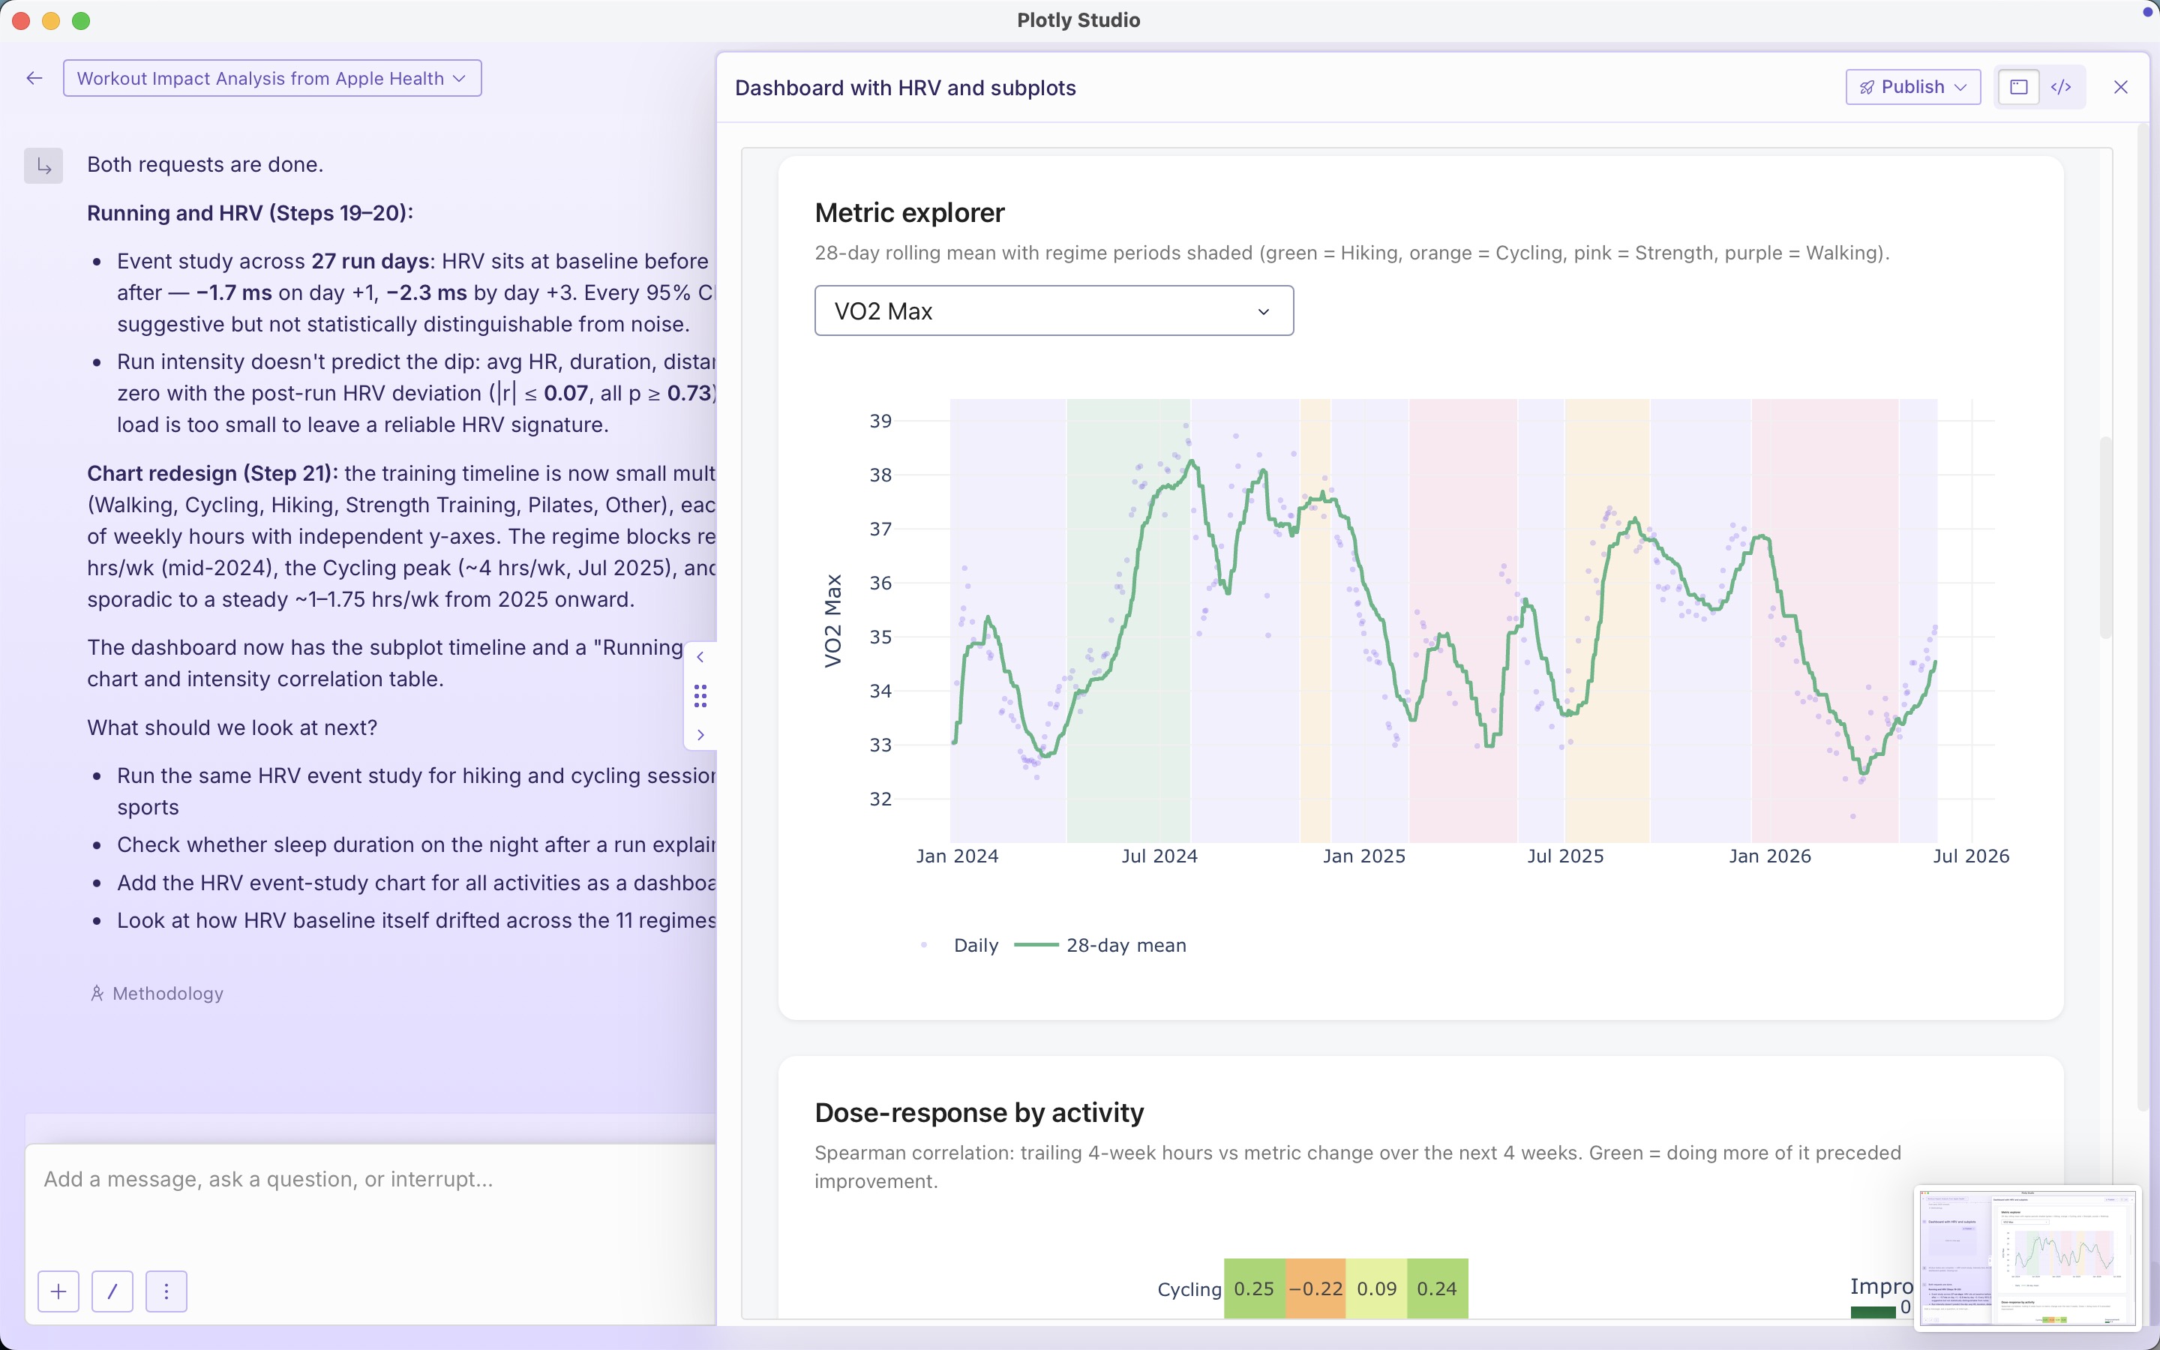Toggle the 28-day mean legend entry
The width and height of the screenshot is (2160, 1350).
(1100, 946)
